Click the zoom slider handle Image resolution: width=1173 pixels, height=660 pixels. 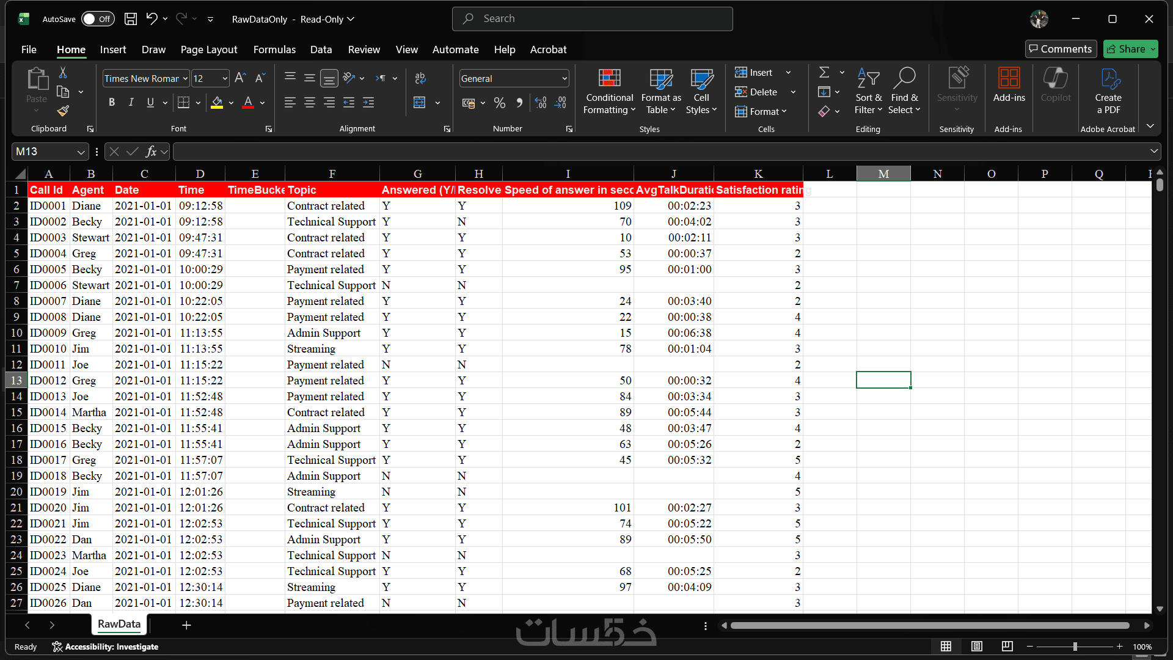[1075, 647]
